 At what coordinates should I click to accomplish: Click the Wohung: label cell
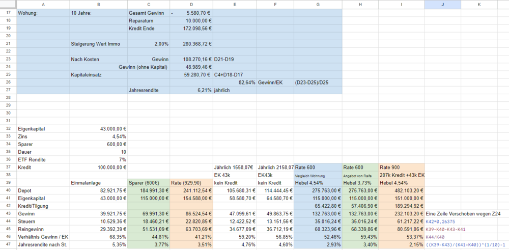coord(43,13)
